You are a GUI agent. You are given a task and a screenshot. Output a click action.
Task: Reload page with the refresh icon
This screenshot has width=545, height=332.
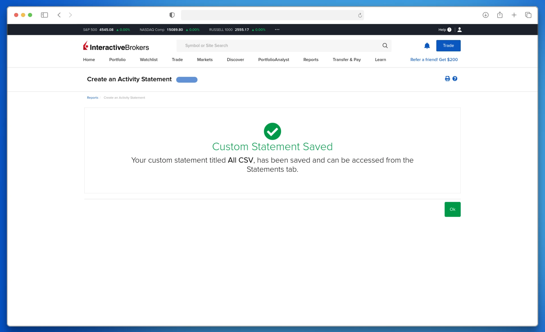360,15
